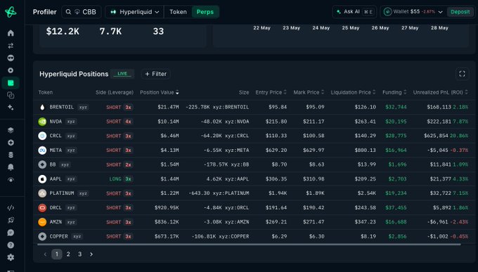Open the home icon in sidebar
Viewport: 478px width, 272px height.
coord(11,33)
